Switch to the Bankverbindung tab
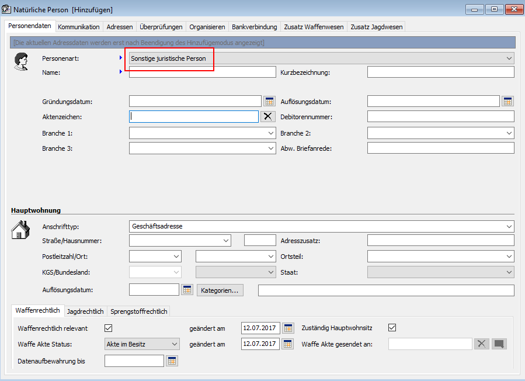This screenshot has width=525, height=381. click(254, 27)
